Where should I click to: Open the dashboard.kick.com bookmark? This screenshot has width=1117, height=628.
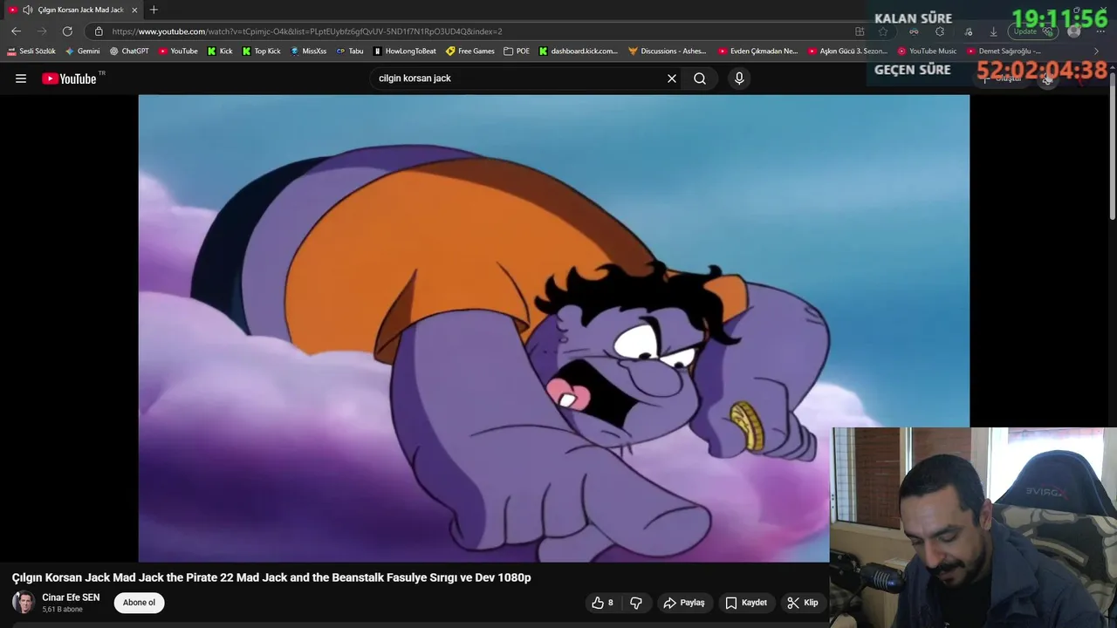pos(578,51)
